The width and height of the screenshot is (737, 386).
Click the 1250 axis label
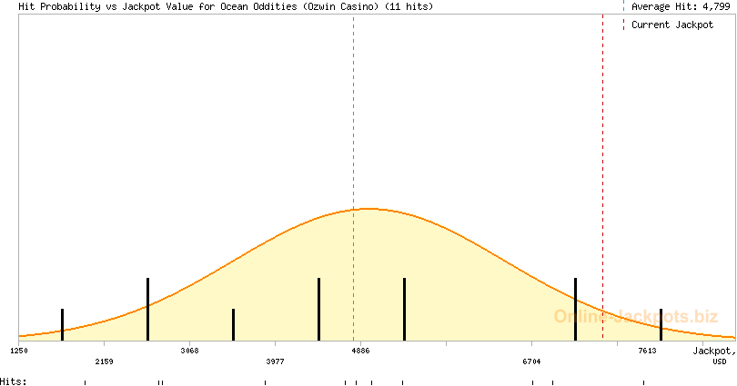19,350
